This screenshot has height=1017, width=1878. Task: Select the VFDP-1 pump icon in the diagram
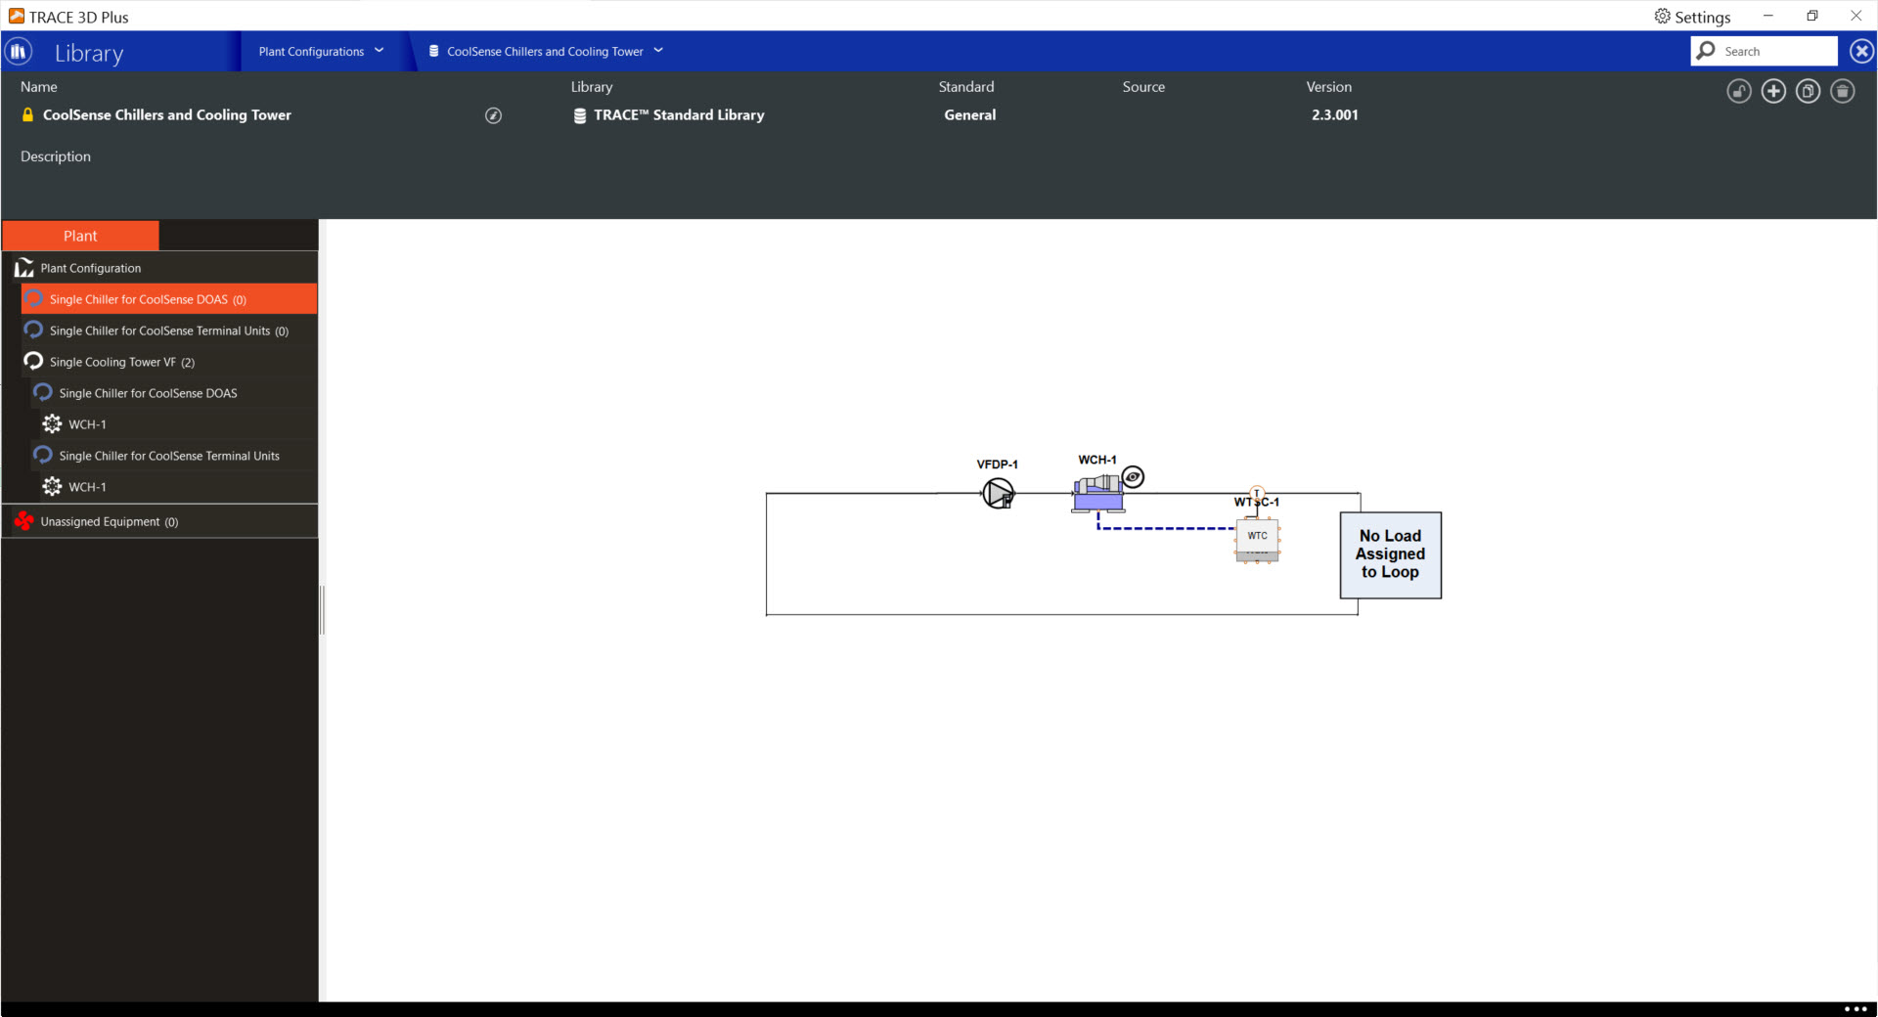(x=997, y=494)
